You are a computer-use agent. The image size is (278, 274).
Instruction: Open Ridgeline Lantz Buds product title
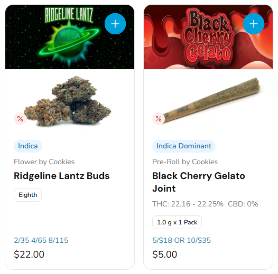pyautogui.click(x=62, y=176)
